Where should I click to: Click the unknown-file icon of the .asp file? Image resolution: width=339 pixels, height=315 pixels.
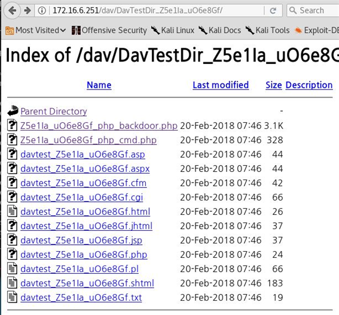click(x=12, y=153)
